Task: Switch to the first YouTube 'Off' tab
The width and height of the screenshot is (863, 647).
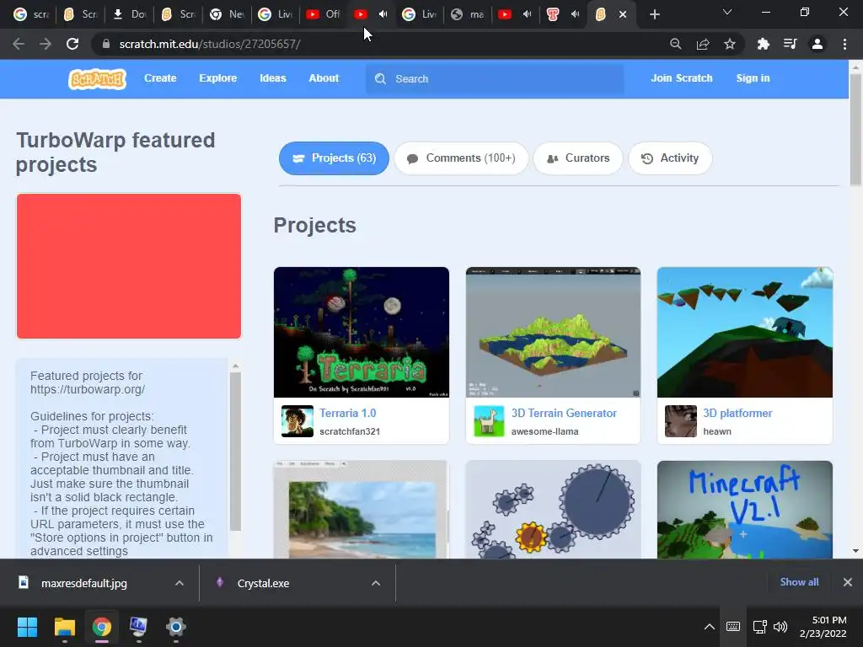Action: [324, 14]
